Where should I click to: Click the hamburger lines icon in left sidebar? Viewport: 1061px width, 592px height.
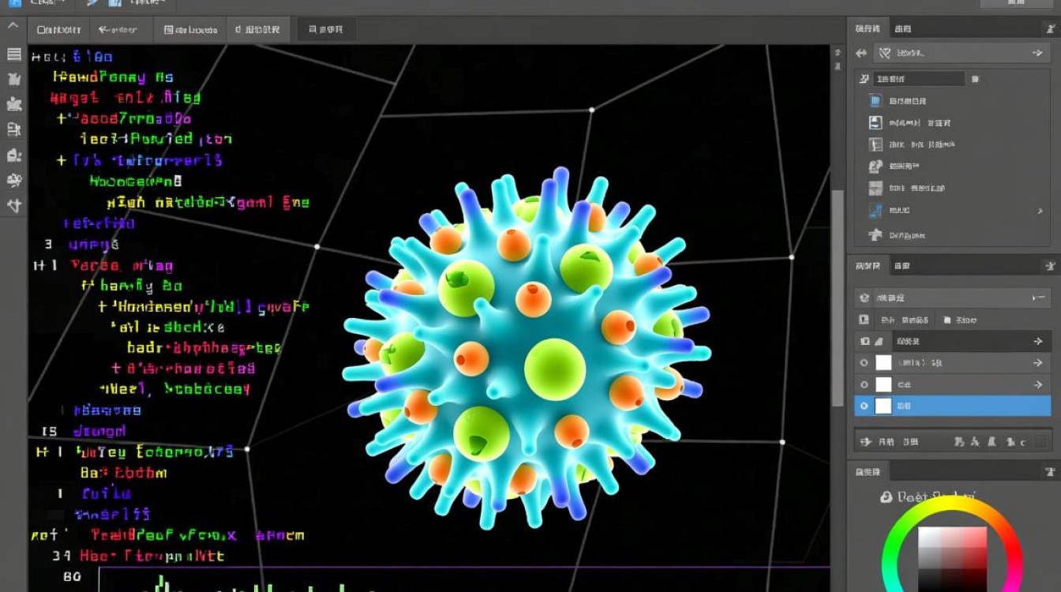(13, 54)
